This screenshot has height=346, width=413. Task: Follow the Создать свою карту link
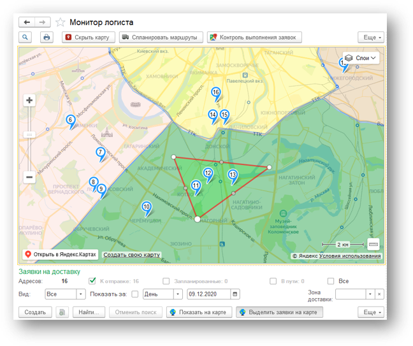coord(132,255)
